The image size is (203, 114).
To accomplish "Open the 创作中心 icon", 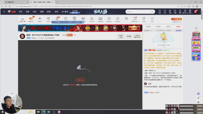I will [x=185, y=12].
